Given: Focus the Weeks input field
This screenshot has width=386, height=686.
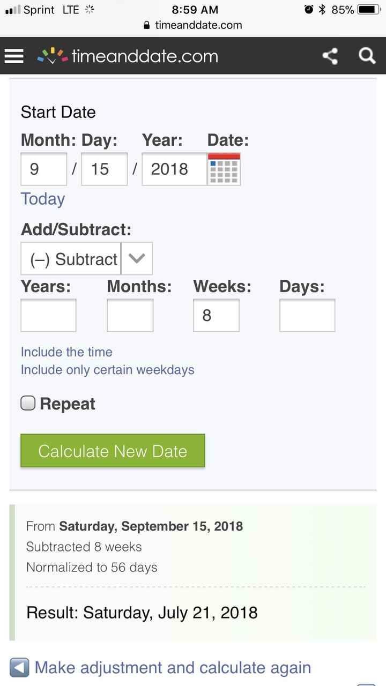Looking at the screenshot, I should [x=216, y=315].
